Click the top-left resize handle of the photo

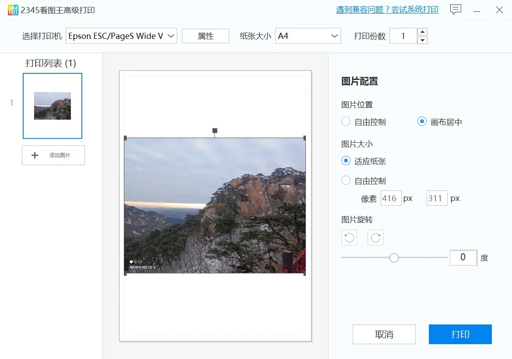126,138
